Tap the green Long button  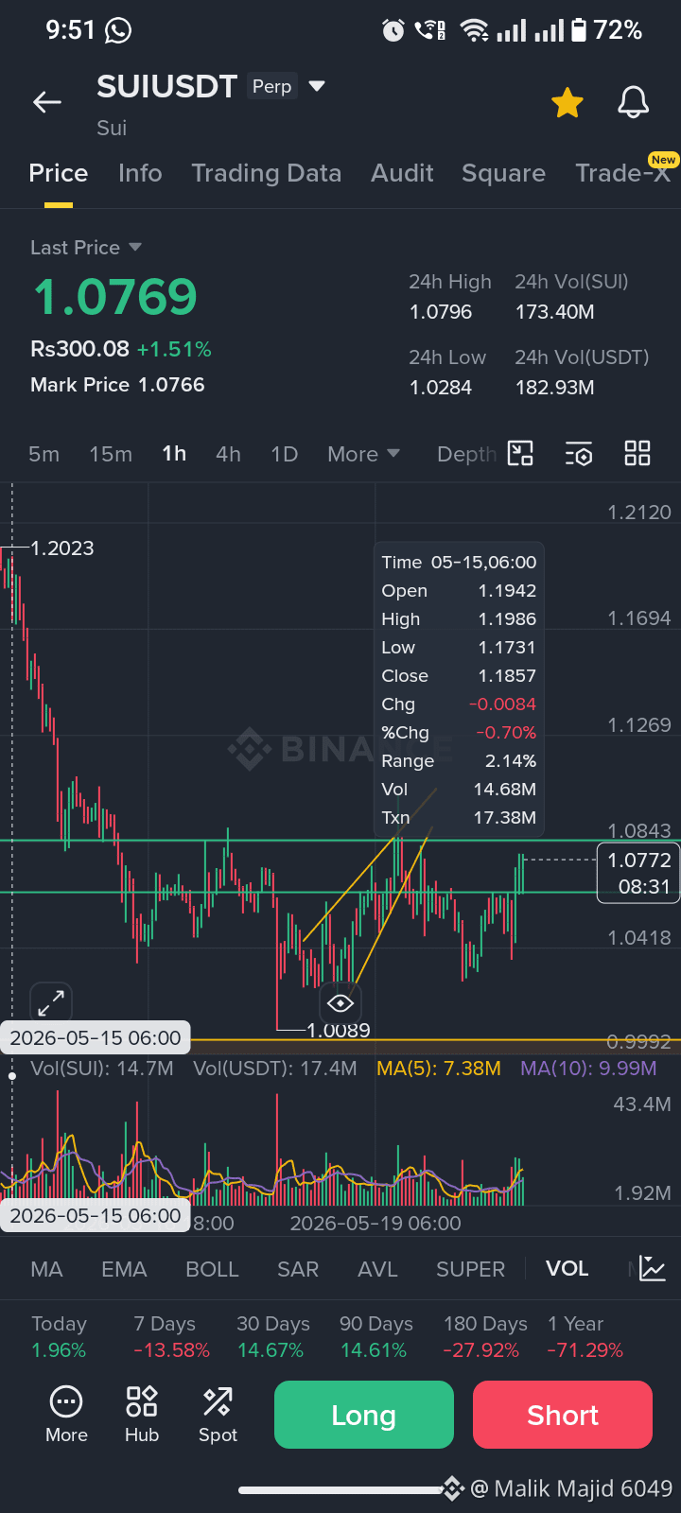point(364,1415)
